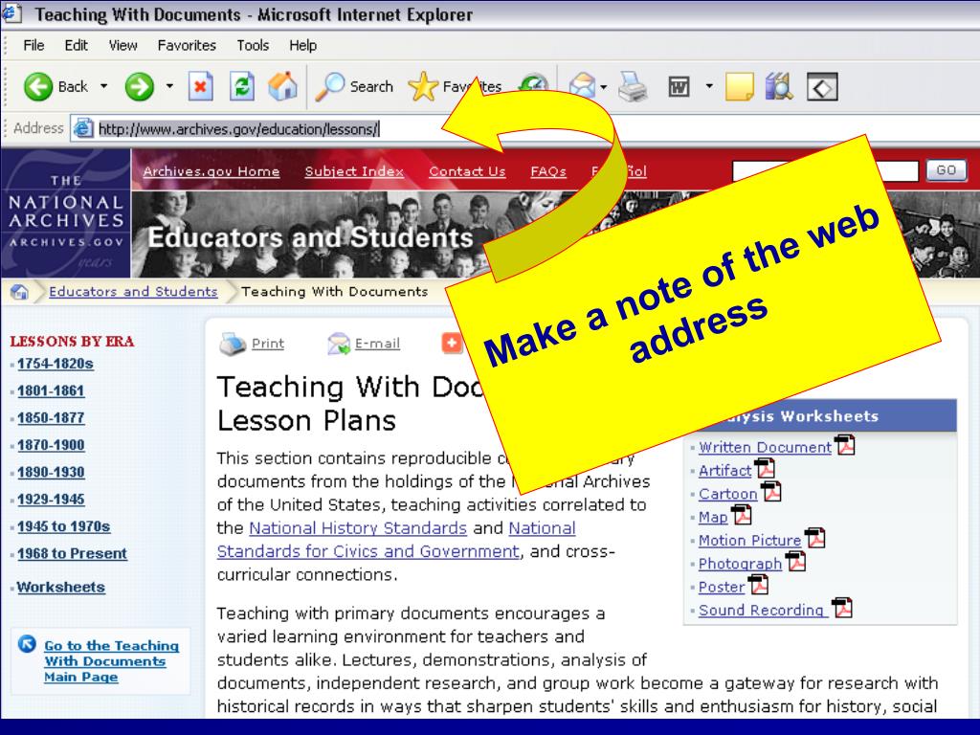Open lessons for era 1870-1900
The width and height of the screenshot is (980, 735).
coord(51,445)
